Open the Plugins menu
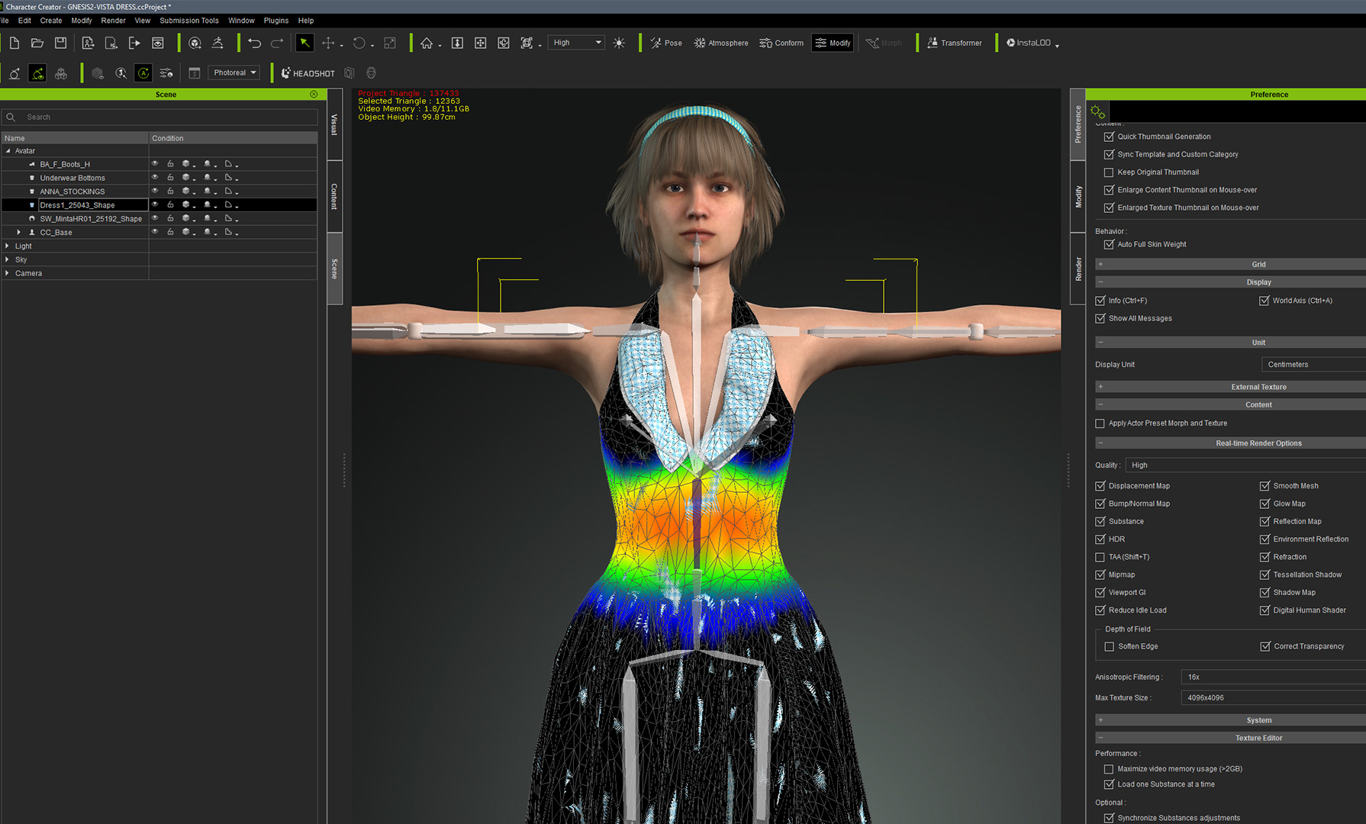This screenshot has height=824, width=1366. tap(276, 21)
